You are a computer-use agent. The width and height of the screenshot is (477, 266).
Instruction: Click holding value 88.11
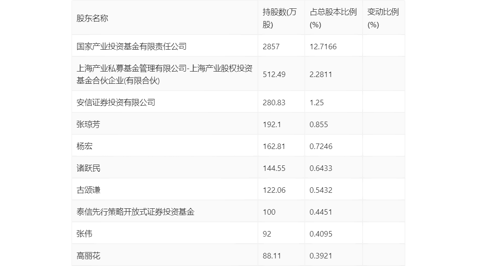click(272, 256)
